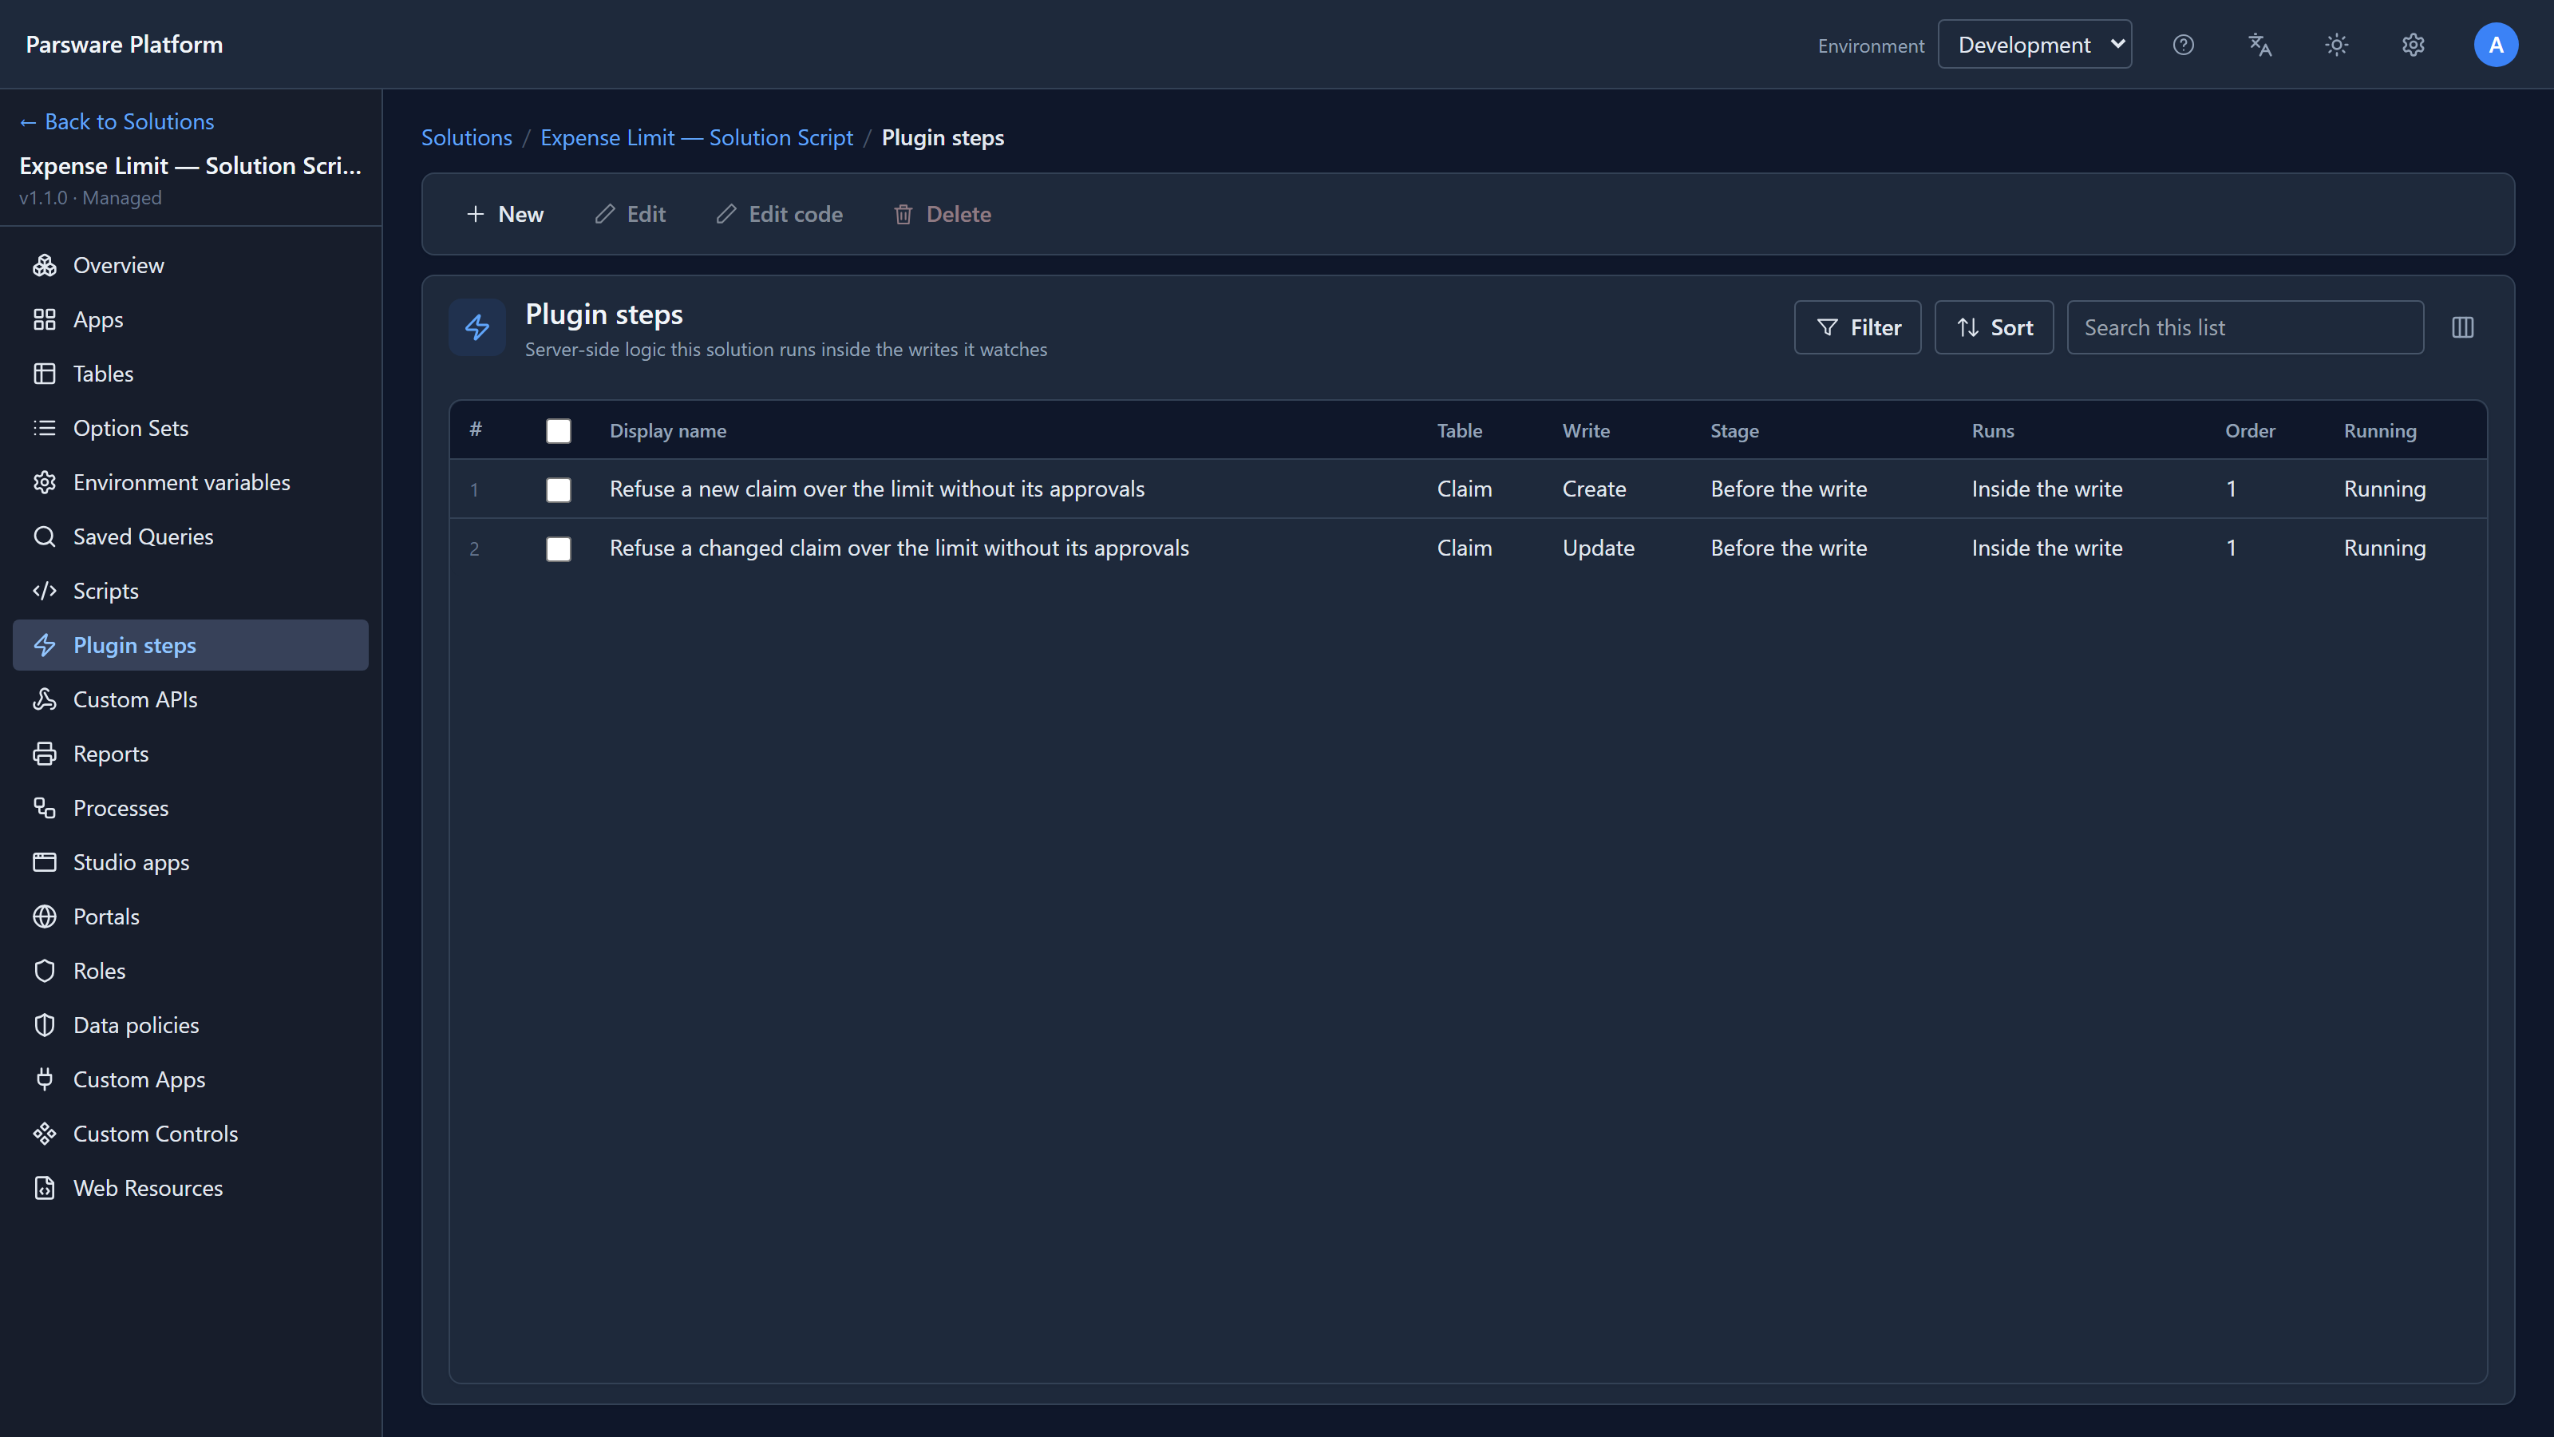Open Environment variables

(191, 482)
